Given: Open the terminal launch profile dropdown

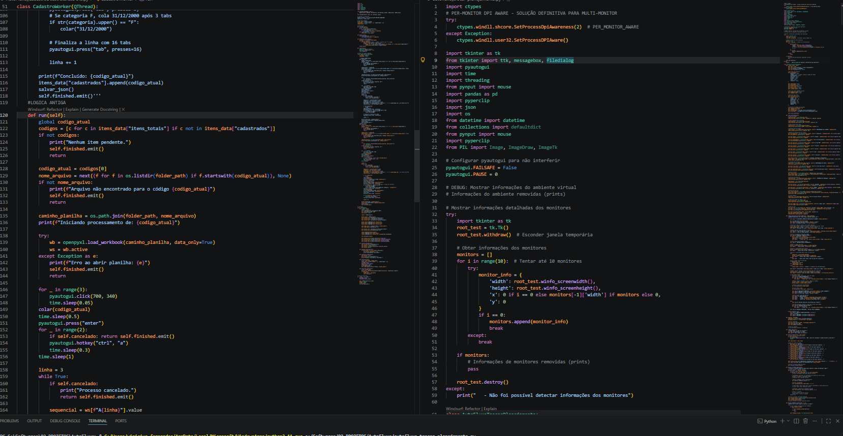Looking at the screenshot, I should (x=788, y=421).
